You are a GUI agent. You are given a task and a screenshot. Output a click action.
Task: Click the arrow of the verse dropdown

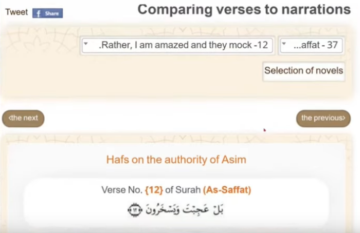(86, 43)
